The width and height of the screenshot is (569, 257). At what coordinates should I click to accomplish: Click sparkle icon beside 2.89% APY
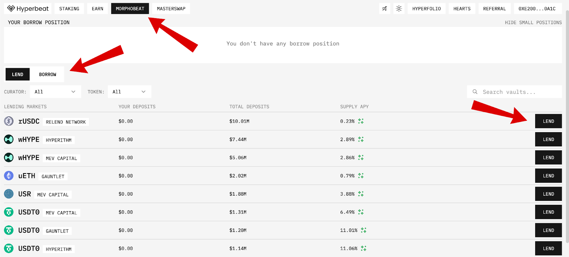(x=361, y=139)
